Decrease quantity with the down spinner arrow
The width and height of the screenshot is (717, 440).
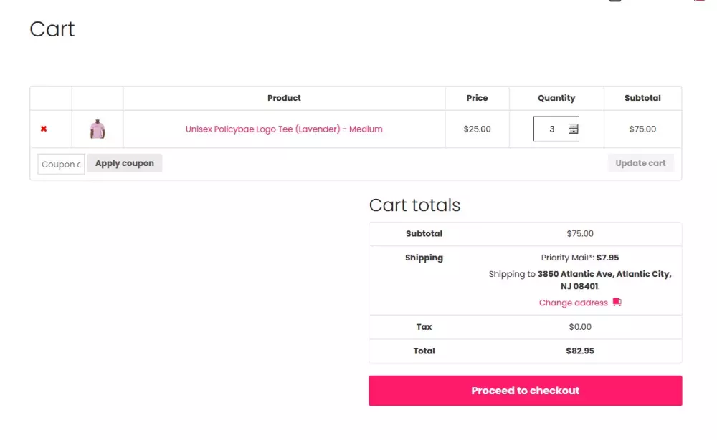(x=573, y=132)
